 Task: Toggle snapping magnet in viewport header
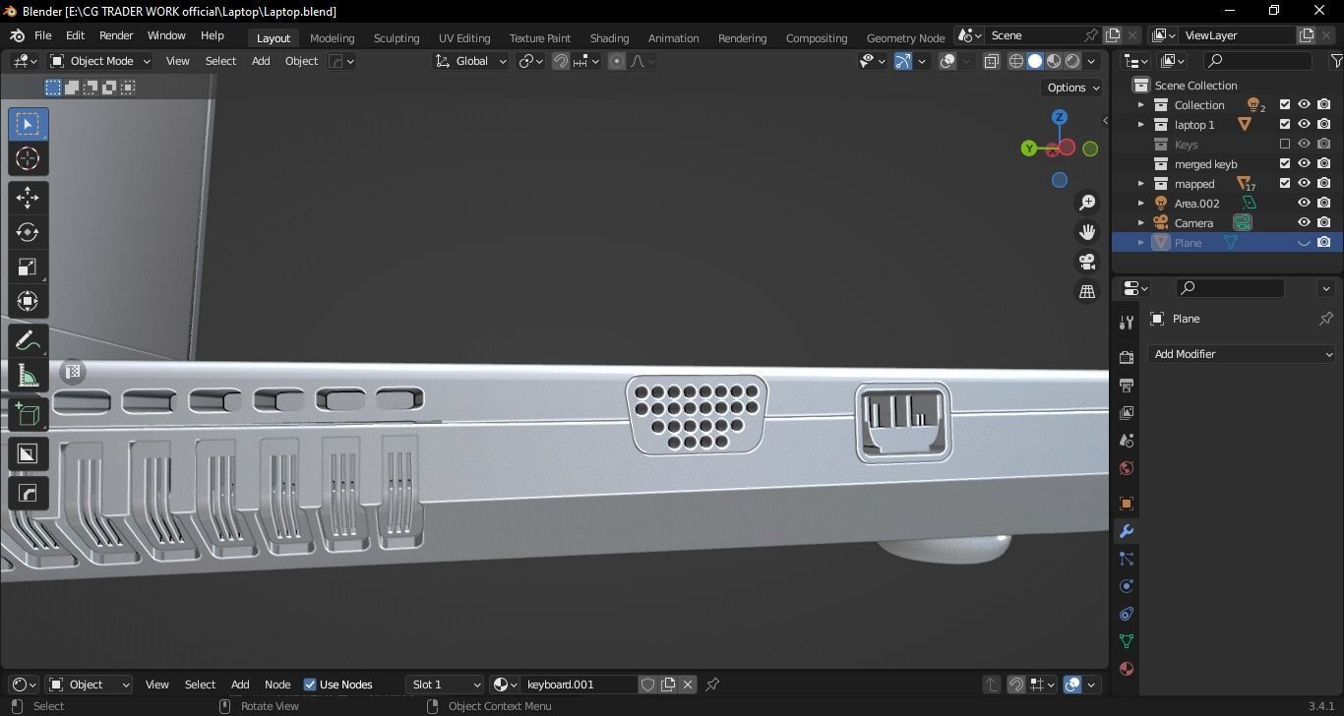(561, 61)
